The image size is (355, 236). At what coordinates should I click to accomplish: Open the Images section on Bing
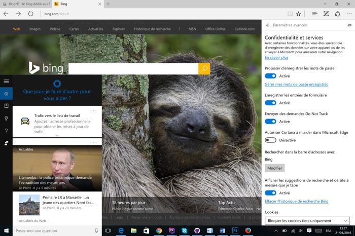click(35, 29)
